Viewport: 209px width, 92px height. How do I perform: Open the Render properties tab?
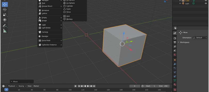tap(175, 38)
